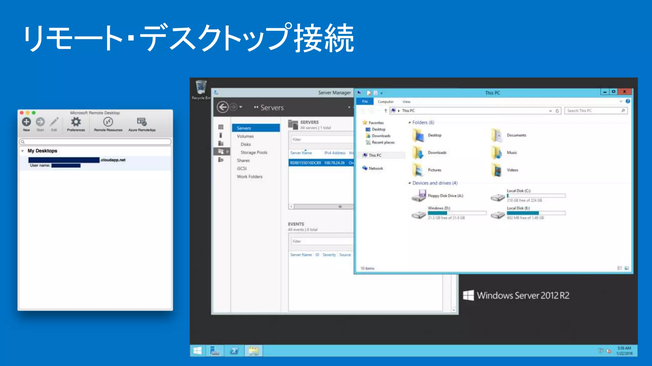The height and width of the screenshot is (366, 652).
Task: Open the Downloads folder icon
Action: coord(418,153)
